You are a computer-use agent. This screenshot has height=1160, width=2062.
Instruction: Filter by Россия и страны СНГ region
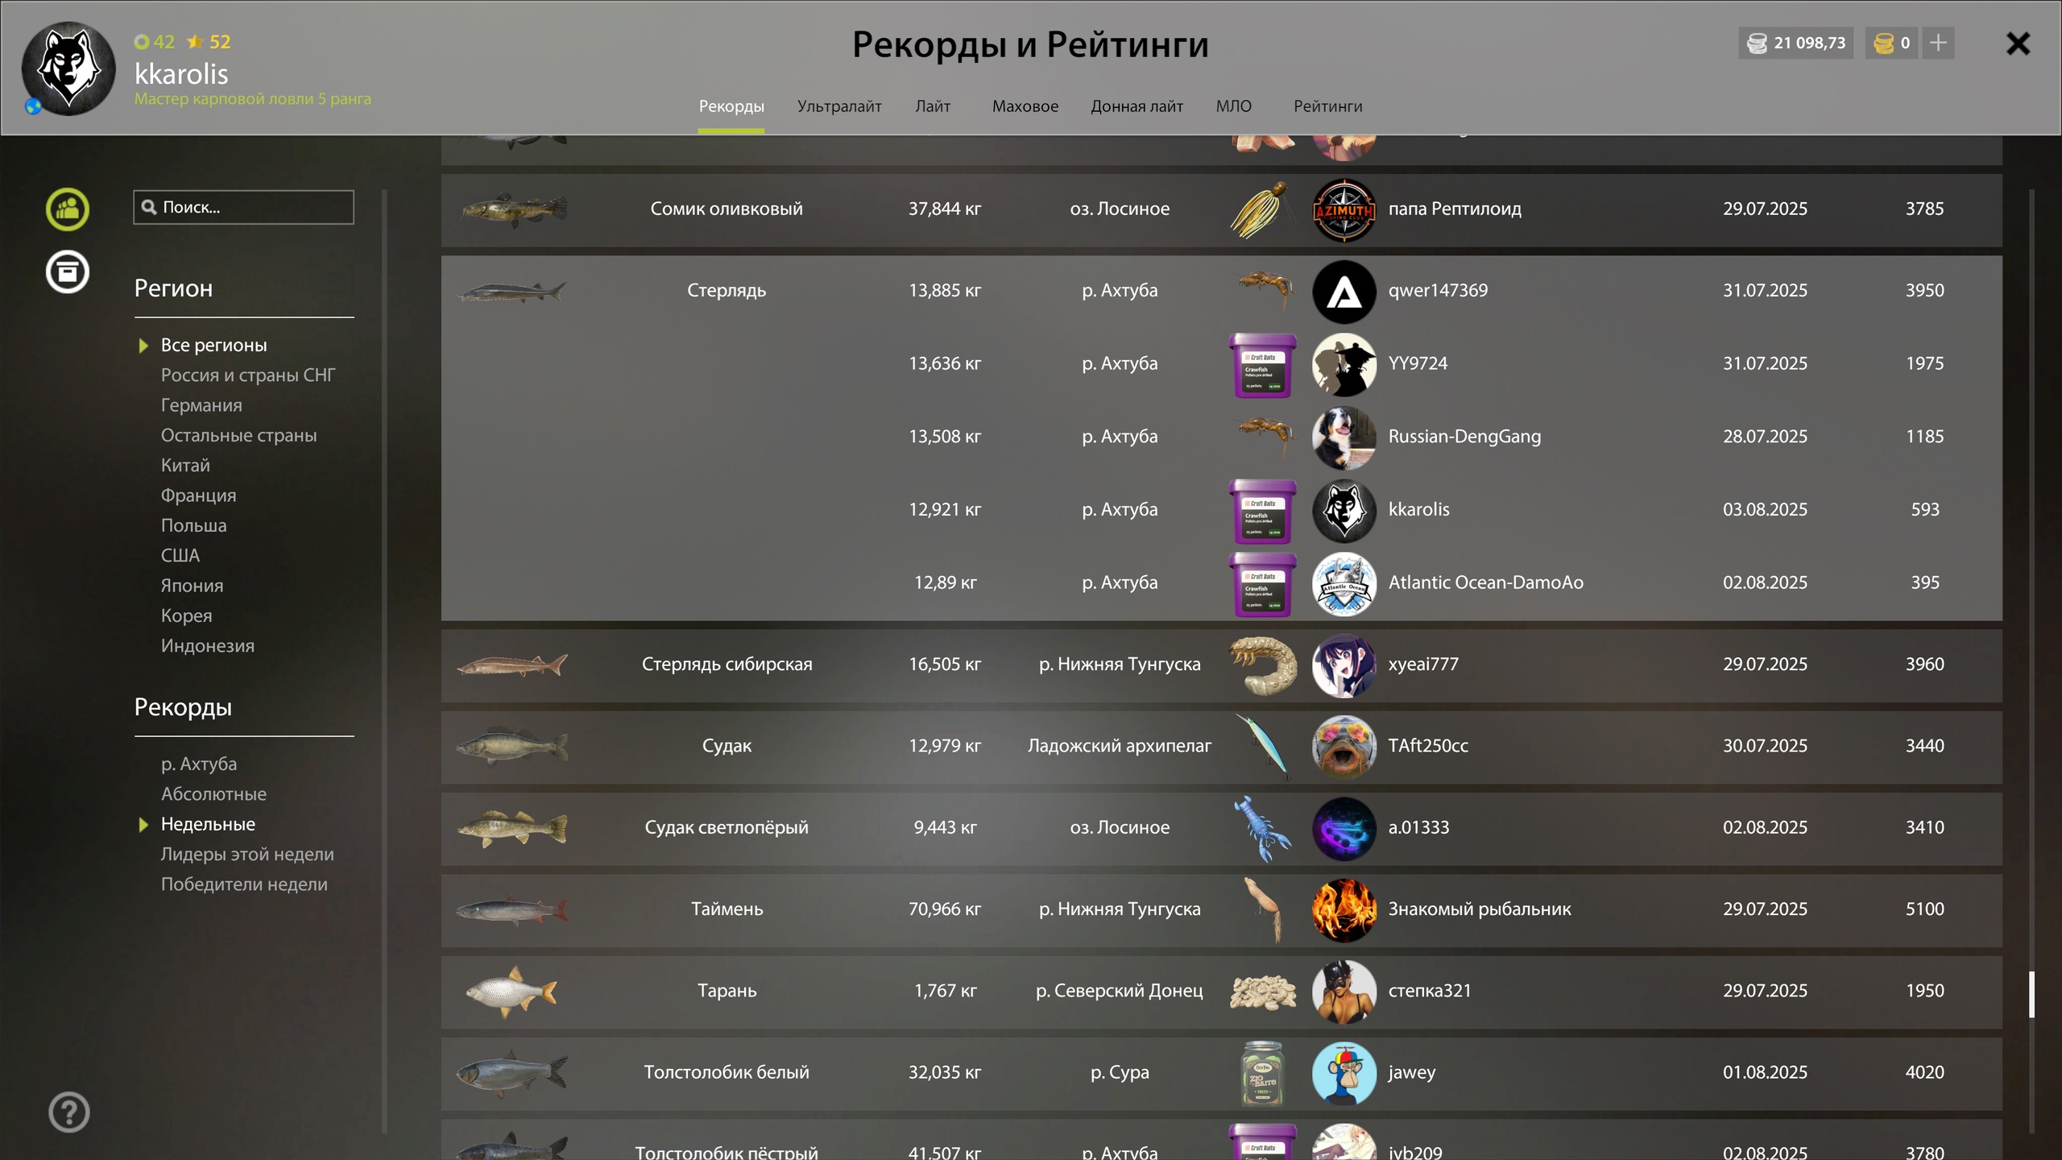[x=248, y=375]
